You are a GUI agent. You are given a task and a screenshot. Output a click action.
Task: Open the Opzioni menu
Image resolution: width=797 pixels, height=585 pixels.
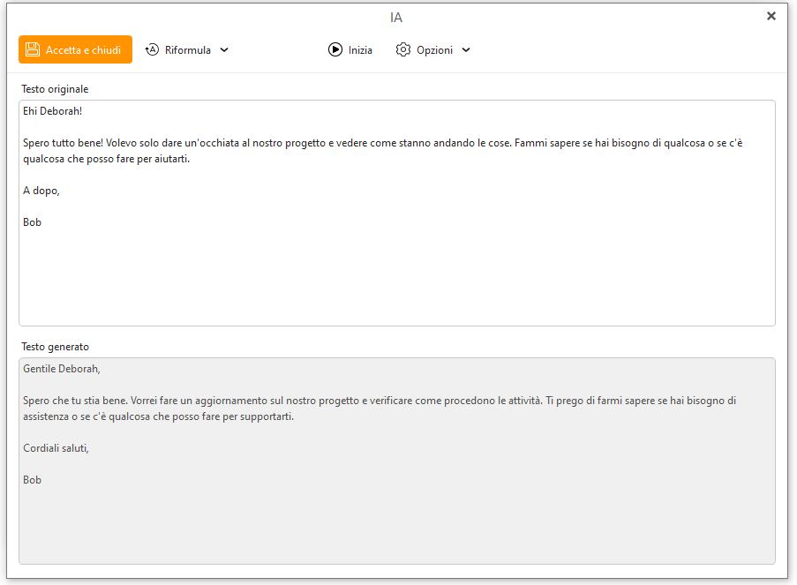click(x=433, y=49)
